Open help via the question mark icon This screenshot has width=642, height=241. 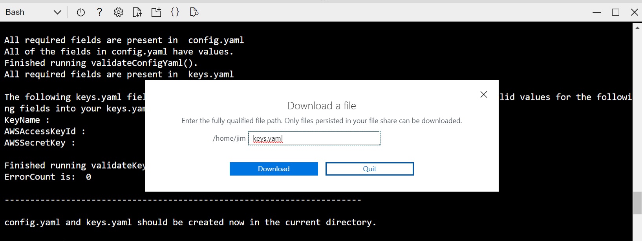(100, 12)
